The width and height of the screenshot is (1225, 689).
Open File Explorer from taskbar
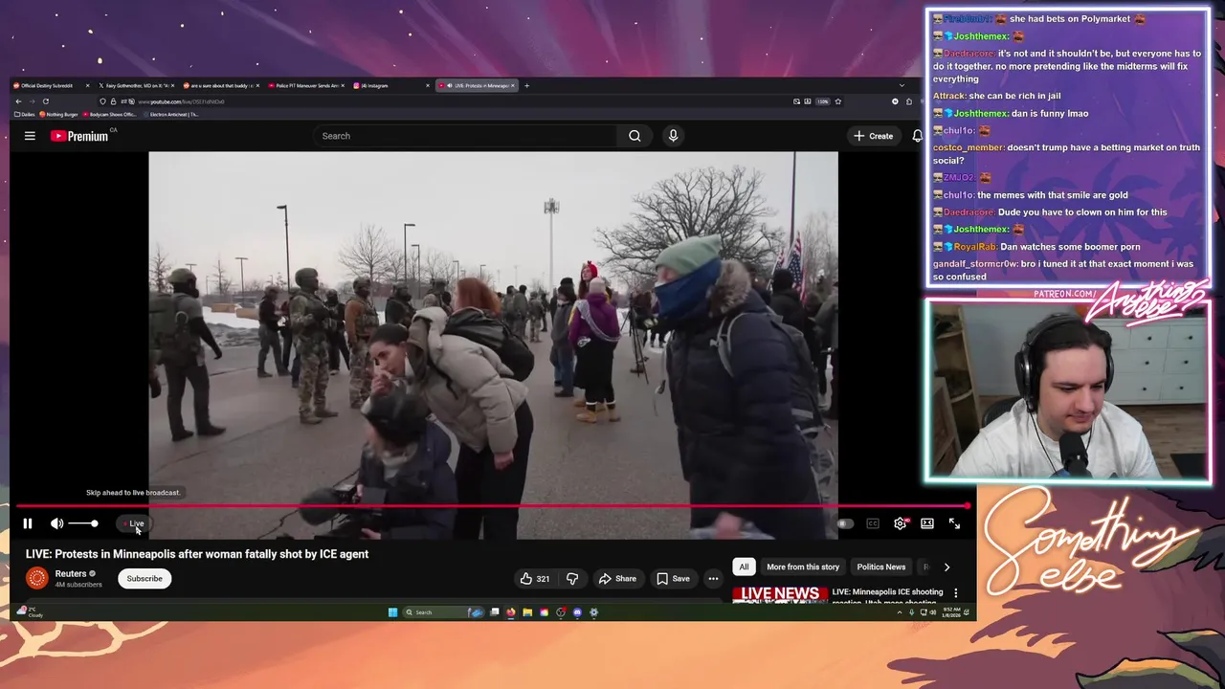[x=526, y=612]
